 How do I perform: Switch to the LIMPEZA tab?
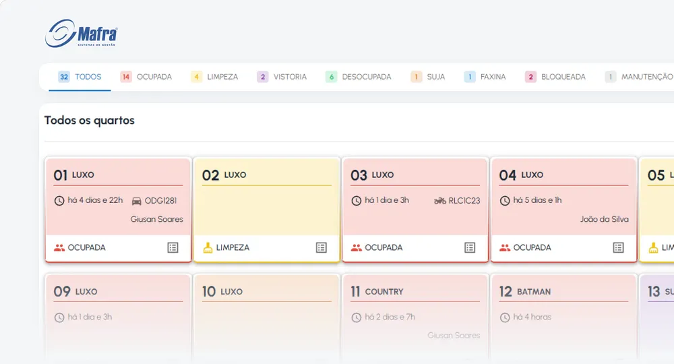(214, 77)
